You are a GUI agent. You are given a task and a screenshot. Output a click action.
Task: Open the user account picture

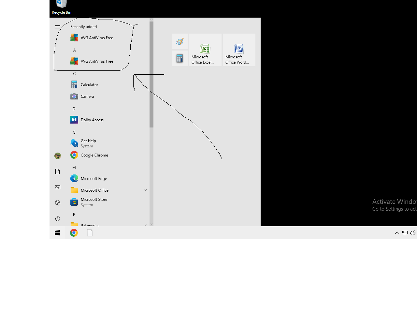[58, 156]
